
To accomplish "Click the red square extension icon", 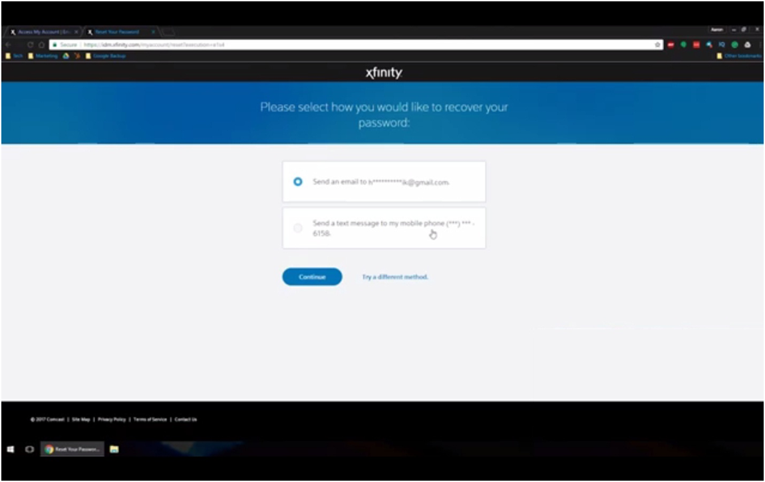I will (x=696, y=45).
